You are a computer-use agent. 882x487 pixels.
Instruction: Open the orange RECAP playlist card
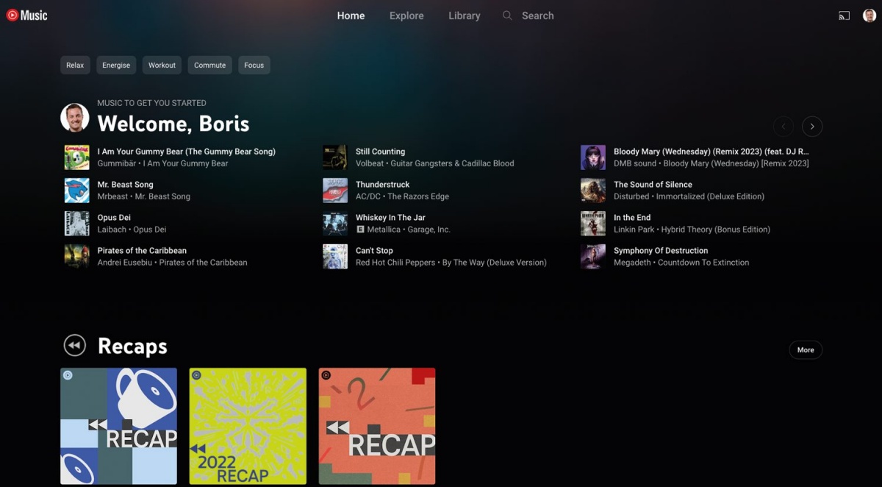pyautogui.click(x=377, y=426)
